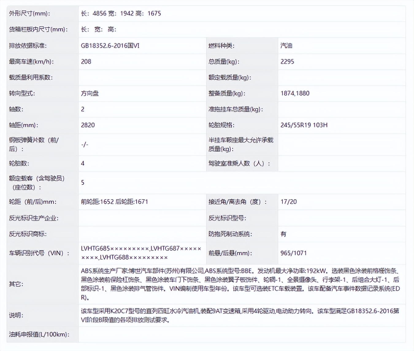Click the ABS value 有 cell
Screen dimensions: 414x351
(x=283, y=234)
